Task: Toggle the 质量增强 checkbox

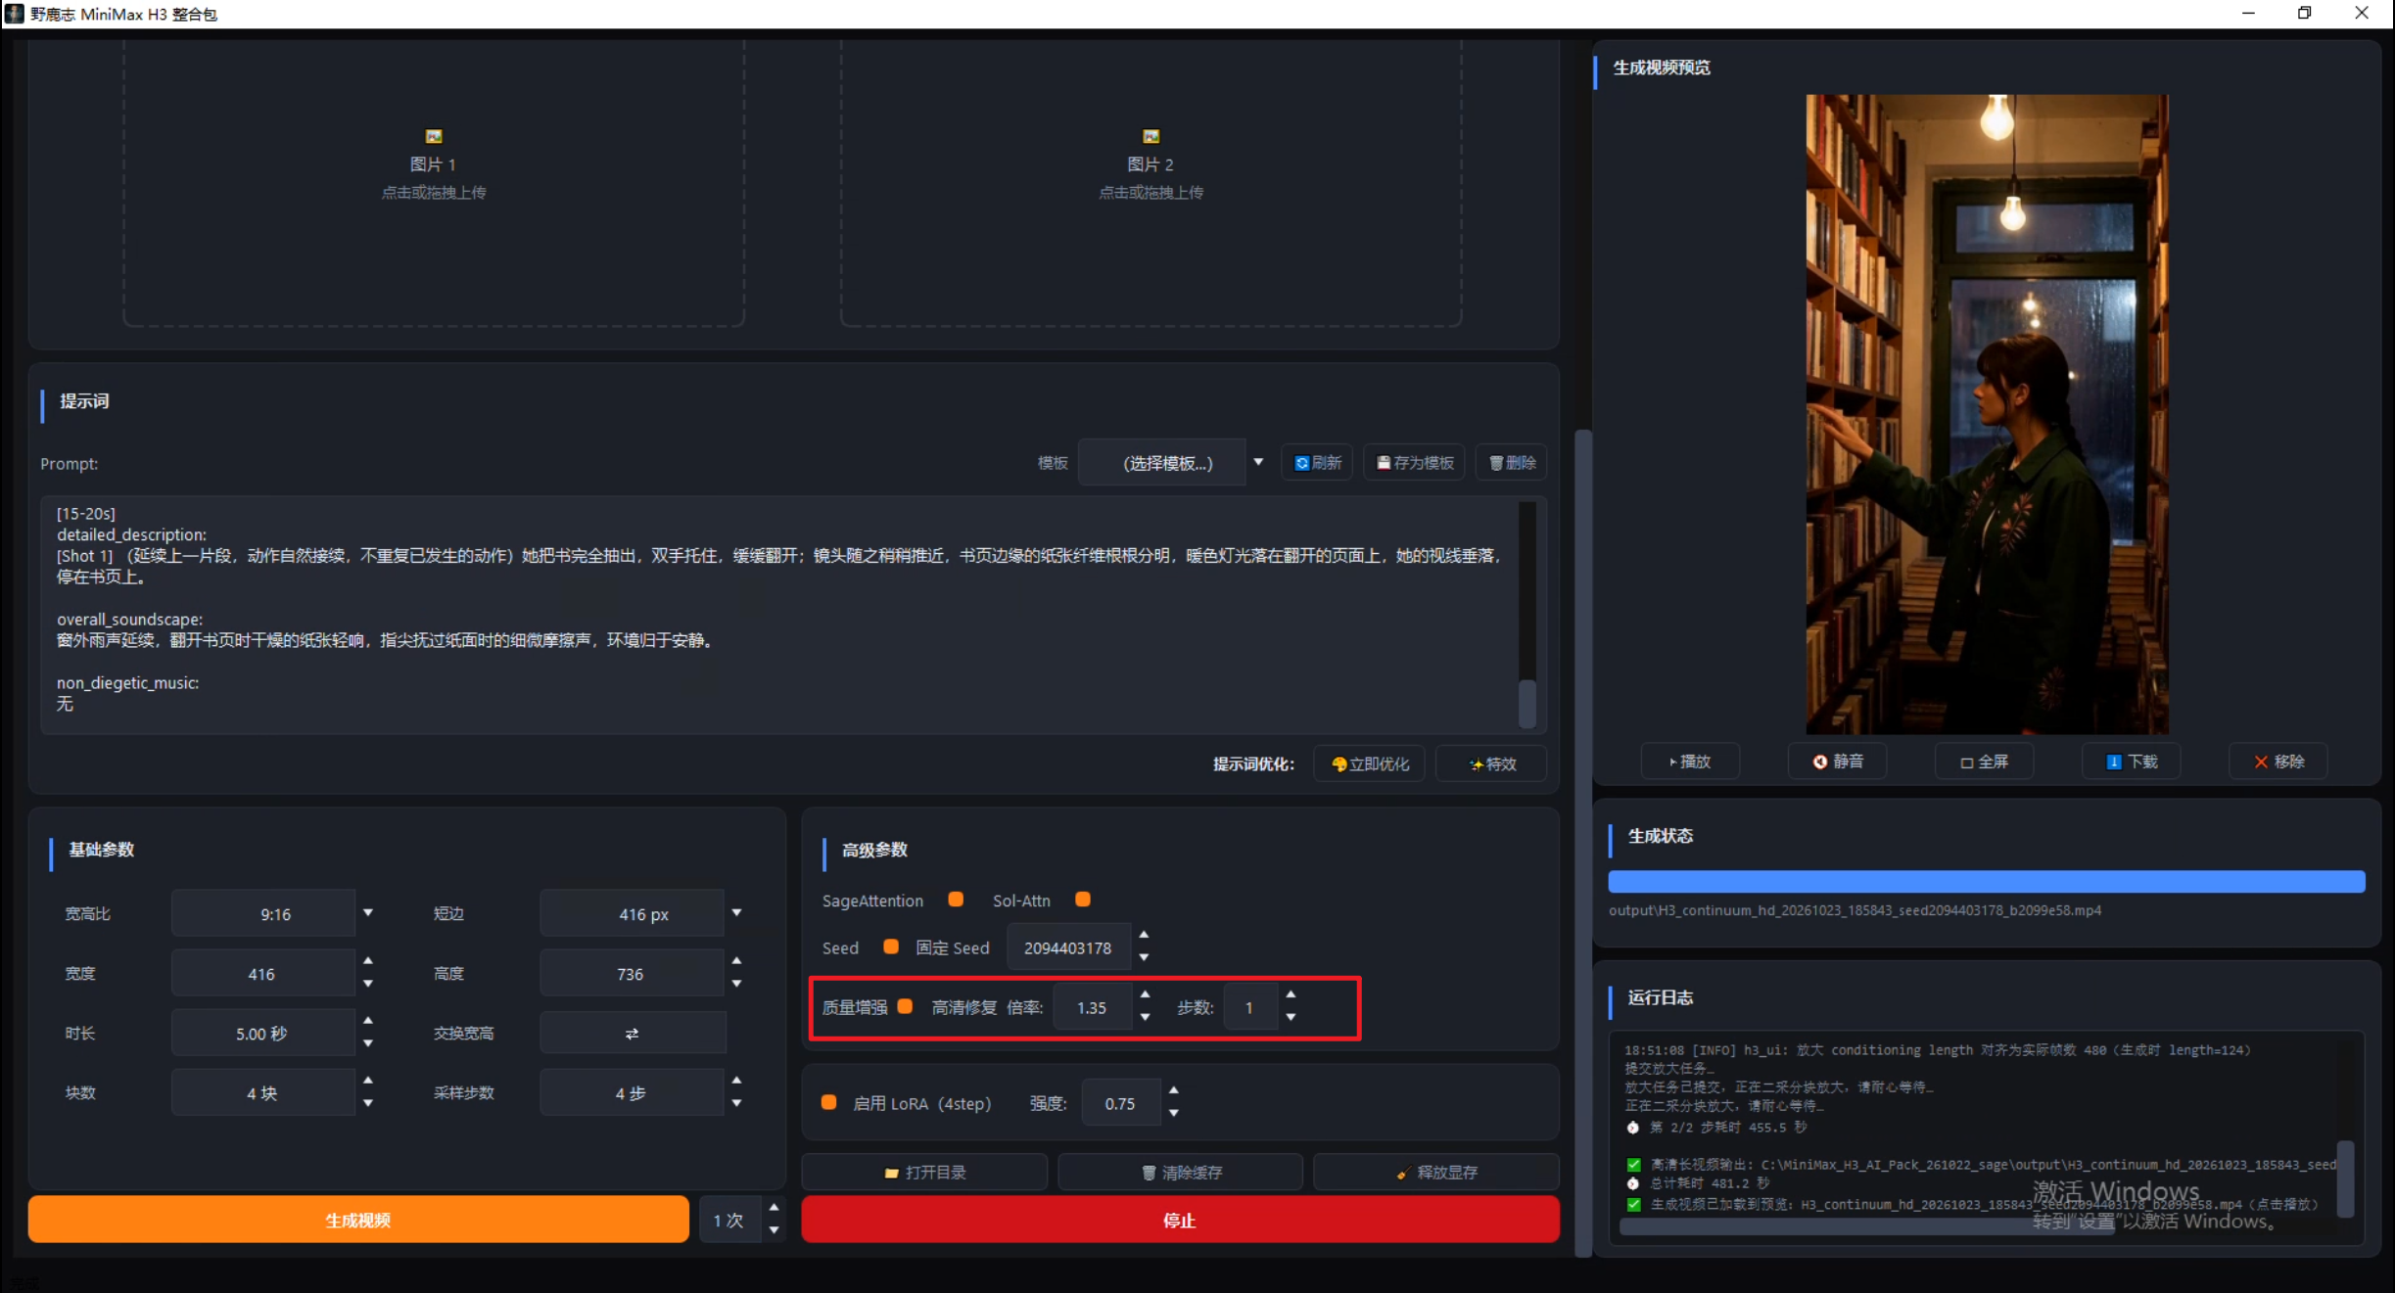Action: point(905,1005)
